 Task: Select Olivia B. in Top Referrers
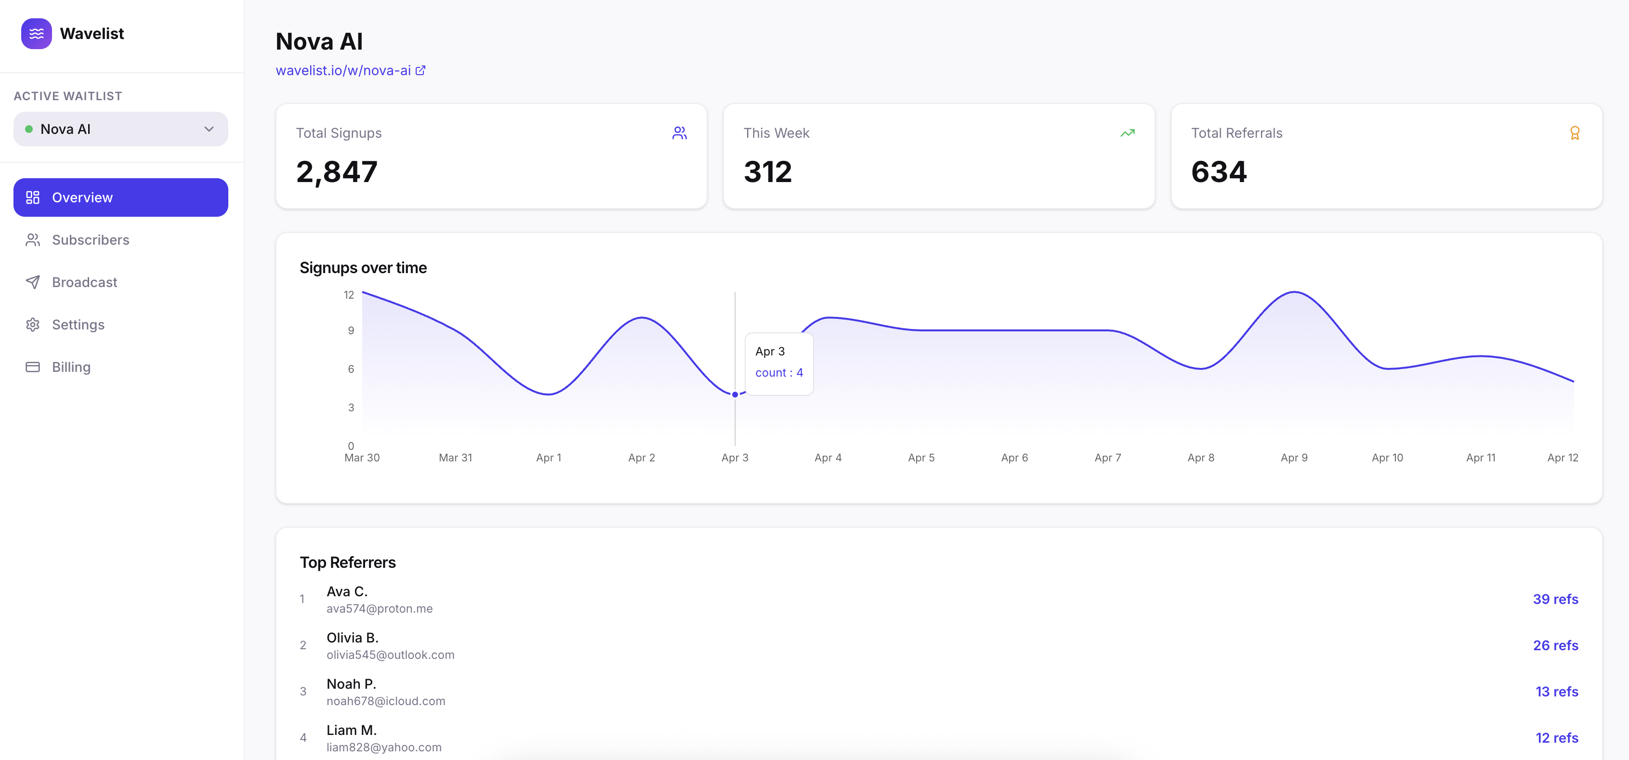coord(352,637)
